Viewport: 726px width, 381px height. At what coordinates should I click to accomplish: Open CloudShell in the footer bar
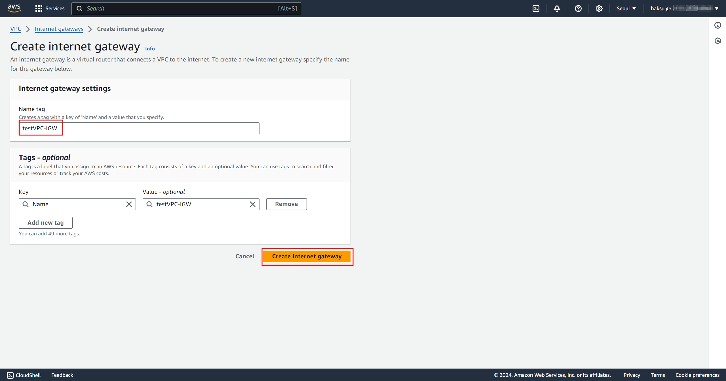click(x=24, y=375)
